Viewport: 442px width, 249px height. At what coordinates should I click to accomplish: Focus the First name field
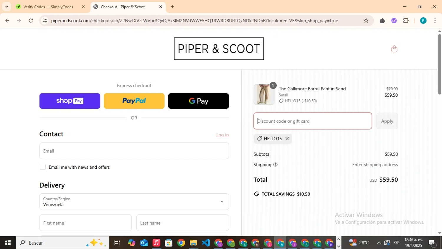85,223
